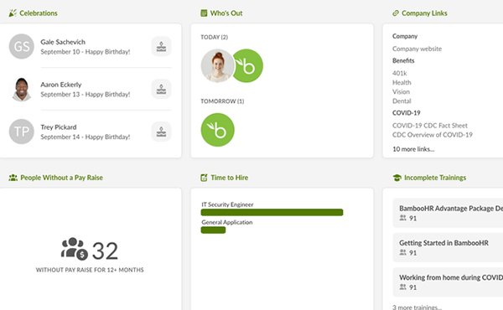This screenshot has height=310, width=503.
Task: Click the People Without a Pay Raise icon
Action: coord(13,178)
